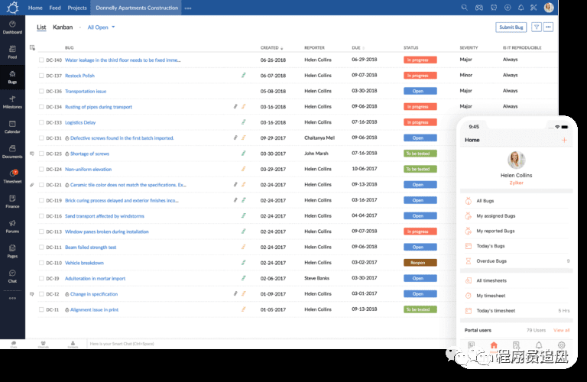Open Feed in the left sidebar
Image resolution: width=587 pixels, height=382 pixels.
[12, 53]
